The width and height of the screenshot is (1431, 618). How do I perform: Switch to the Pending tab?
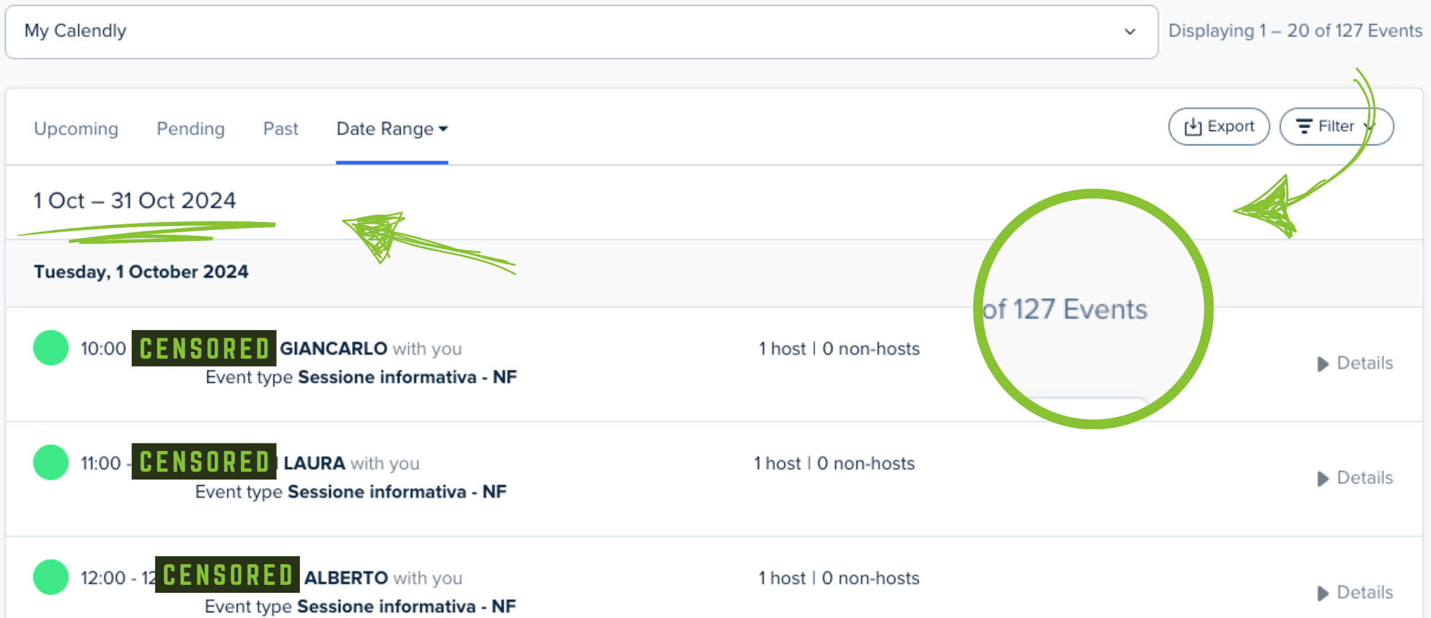click(191, 129)
